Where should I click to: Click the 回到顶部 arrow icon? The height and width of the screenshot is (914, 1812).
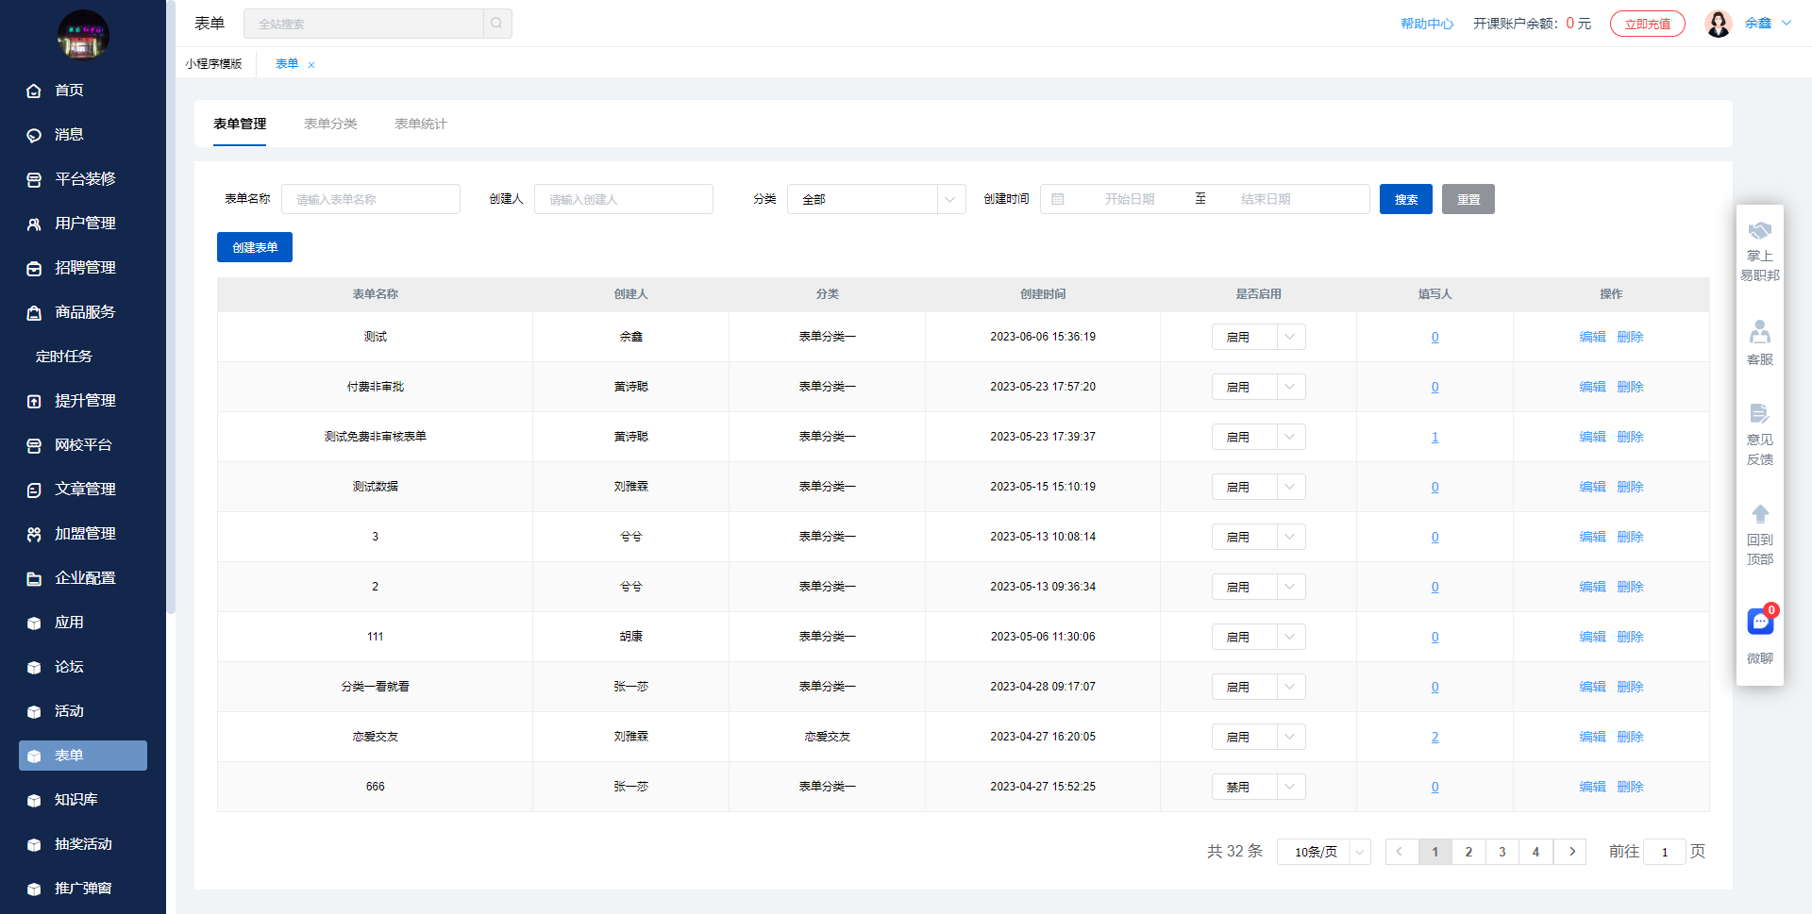tap(1759, 514)
